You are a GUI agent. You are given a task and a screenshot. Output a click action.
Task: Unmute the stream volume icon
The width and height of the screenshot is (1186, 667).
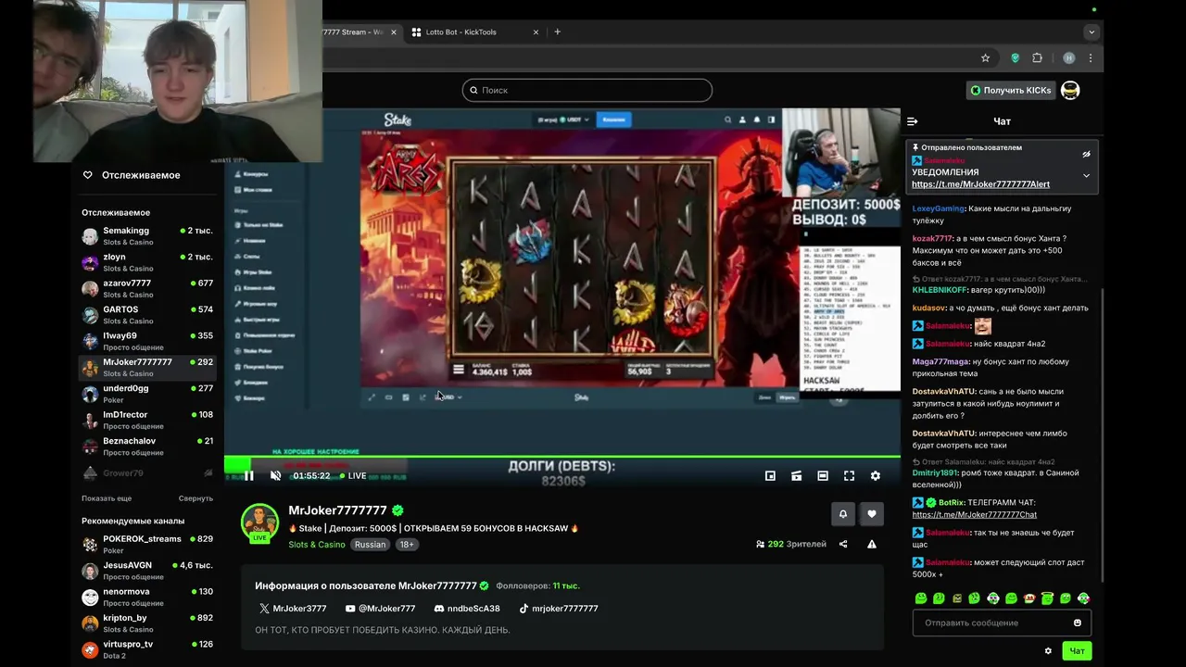[275, 475]
